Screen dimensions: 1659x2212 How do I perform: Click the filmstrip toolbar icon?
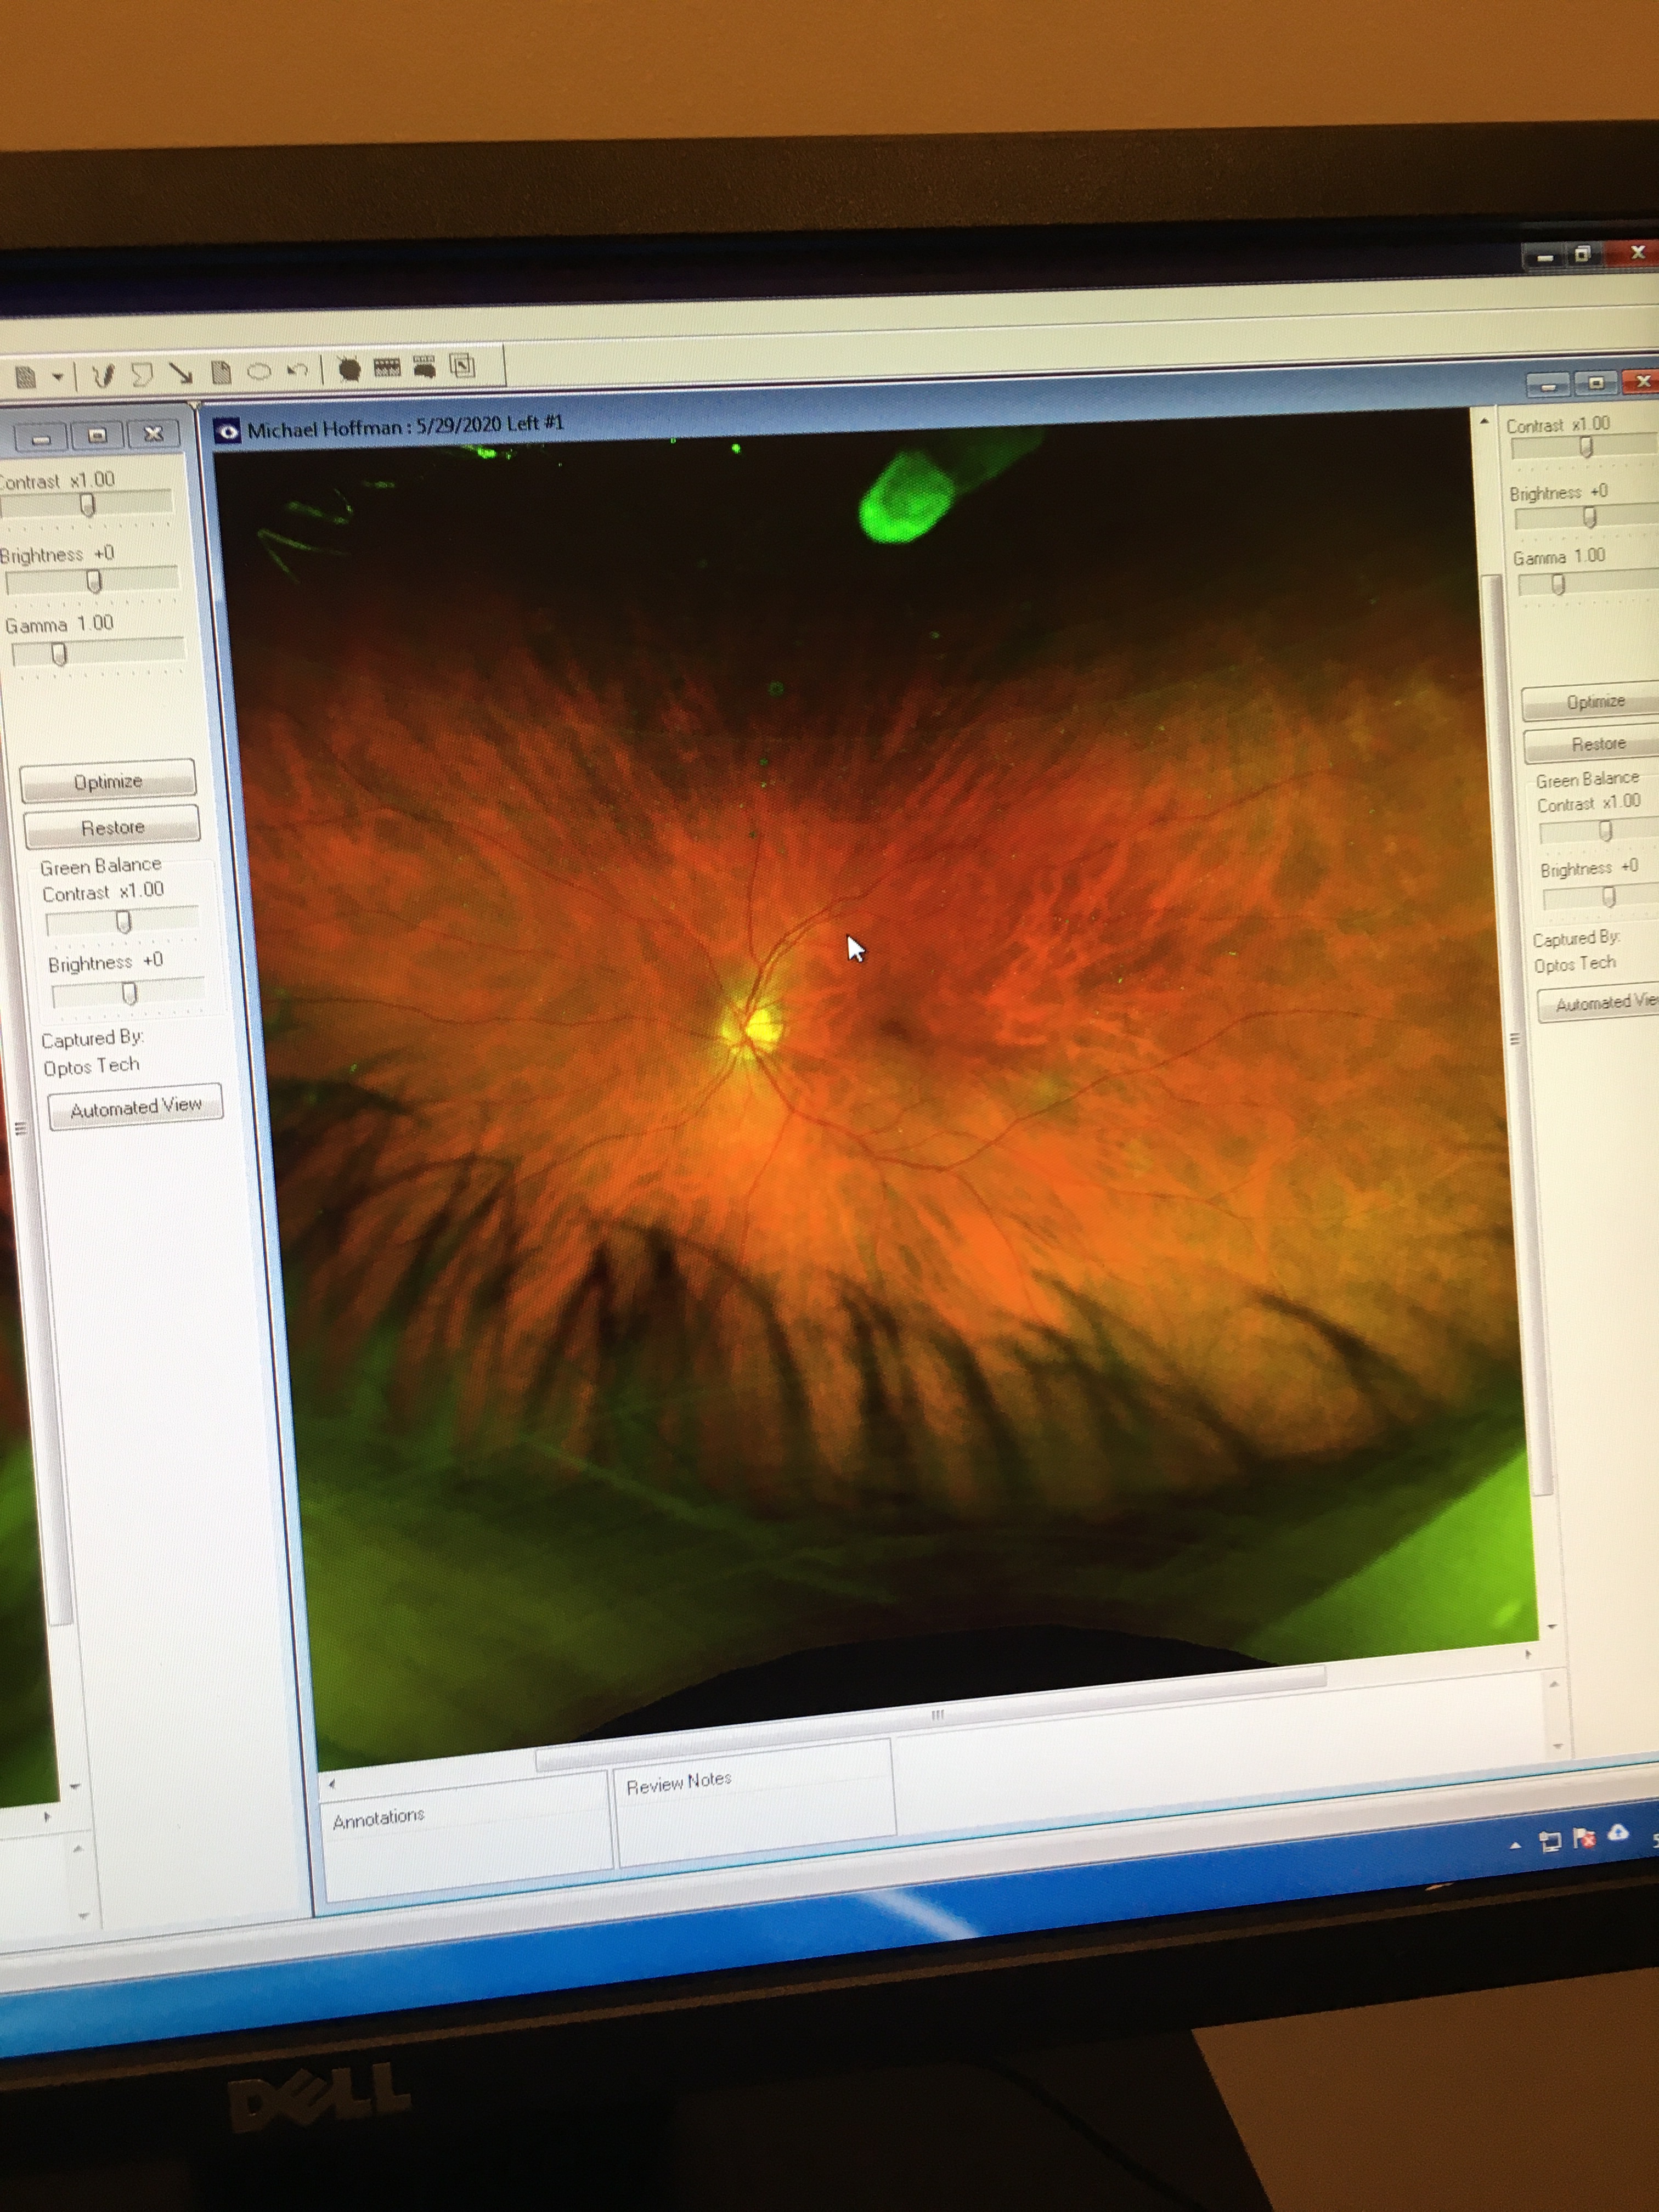(x=387, y=368)
